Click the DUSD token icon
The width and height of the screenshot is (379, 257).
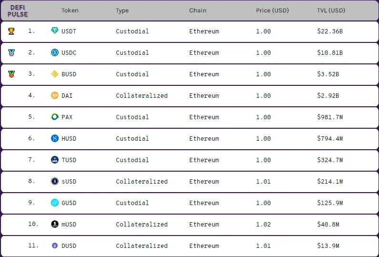point(55,246)
